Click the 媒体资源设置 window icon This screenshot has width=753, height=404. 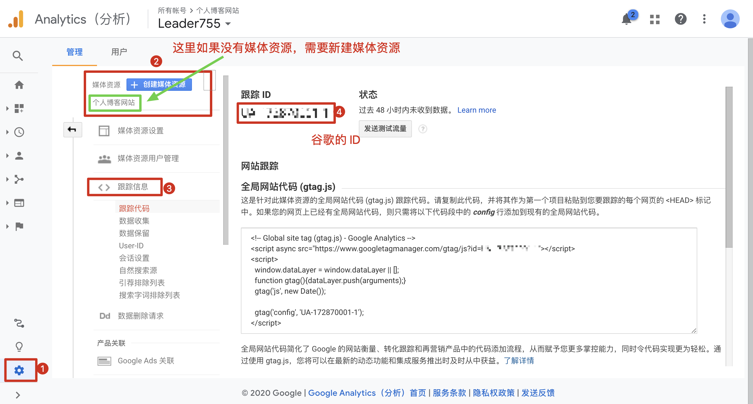click(x=104, y=131)
